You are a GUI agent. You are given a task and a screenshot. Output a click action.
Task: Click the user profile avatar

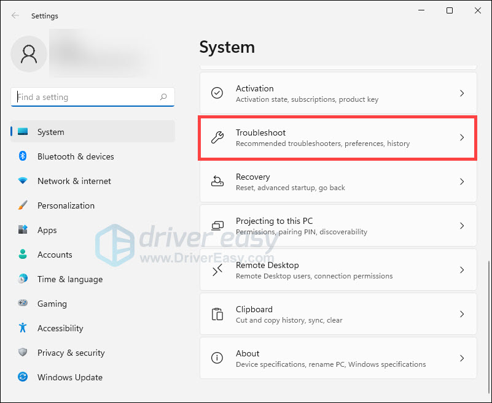pyautogui.click(x=29, y=54)
